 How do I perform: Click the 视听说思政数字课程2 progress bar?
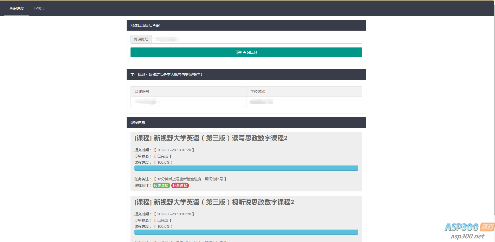[x=246, y=232]
